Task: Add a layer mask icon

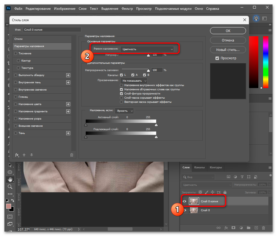Action: coord(233,228)
